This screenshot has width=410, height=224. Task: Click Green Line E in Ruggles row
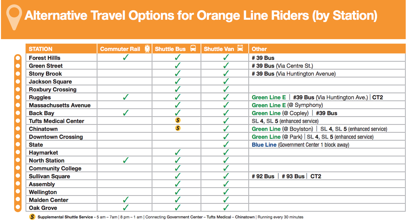(x=269, y=97)
